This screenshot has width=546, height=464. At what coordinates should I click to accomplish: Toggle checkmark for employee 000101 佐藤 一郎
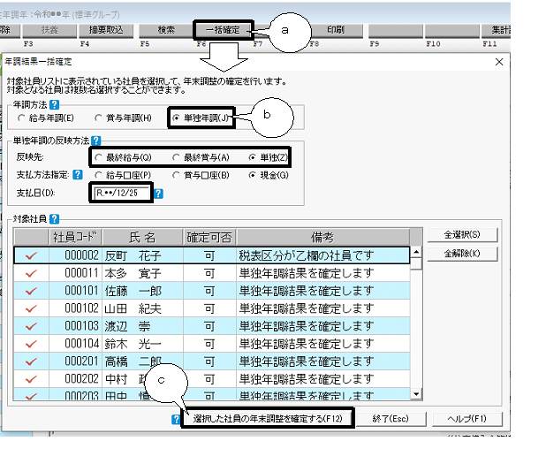[31, 291]
